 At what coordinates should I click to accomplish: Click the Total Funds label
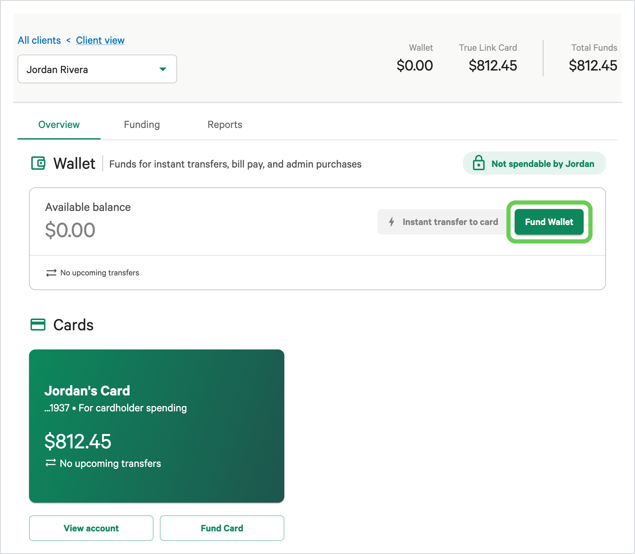(x=594, y=48)
